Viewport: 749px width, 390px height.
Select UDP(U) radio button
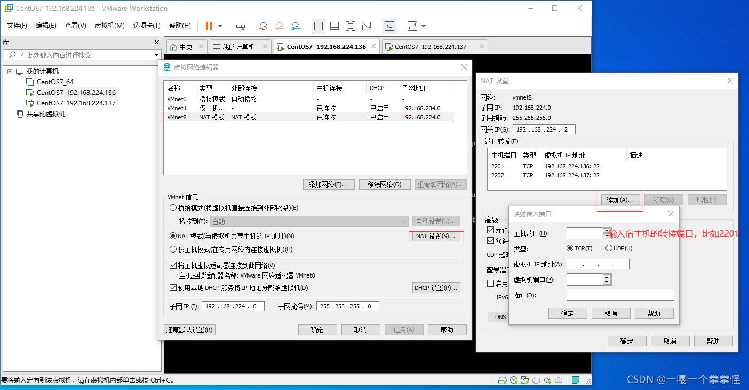pos(609,248)
